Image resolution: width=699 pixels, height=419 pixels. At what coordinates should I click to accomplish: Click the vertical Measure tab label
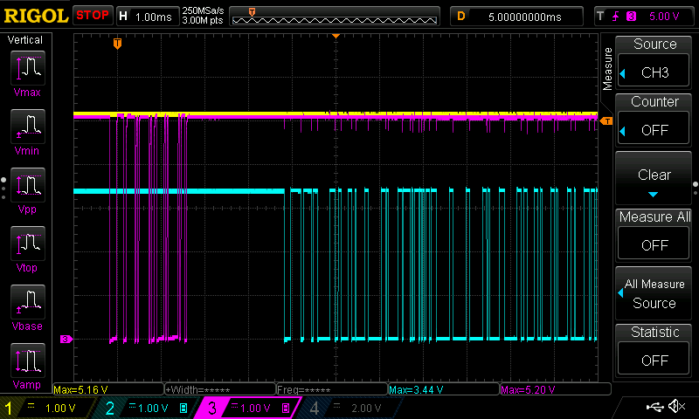pos(607,69)
